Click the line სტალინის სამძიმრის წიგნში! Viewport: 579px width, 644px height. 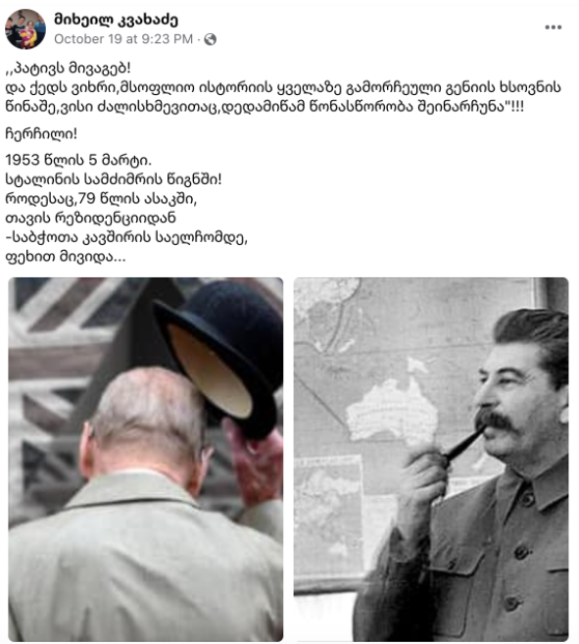(x=114, y=179)
